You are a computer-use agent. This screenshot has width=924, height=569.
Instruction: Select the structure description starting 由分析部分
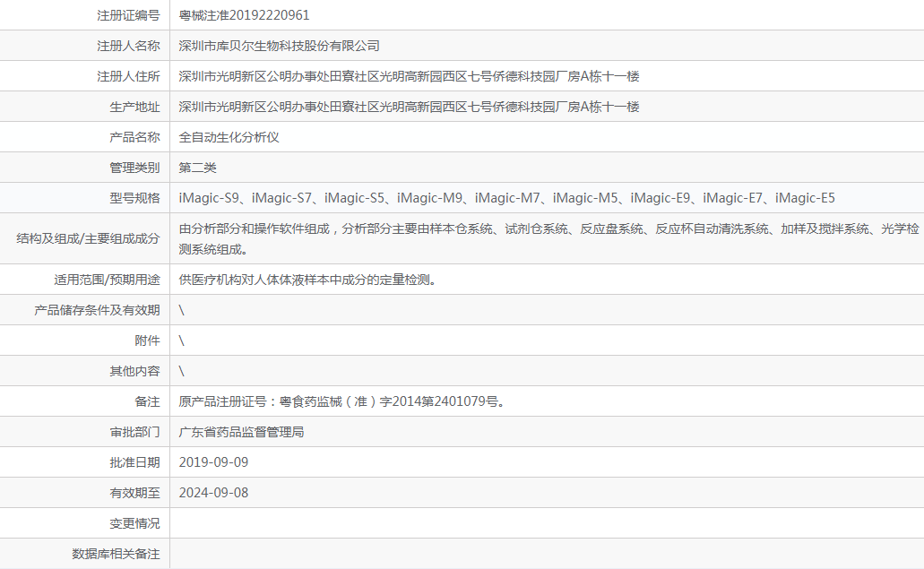pyautogui.click(x=548, y=238)
